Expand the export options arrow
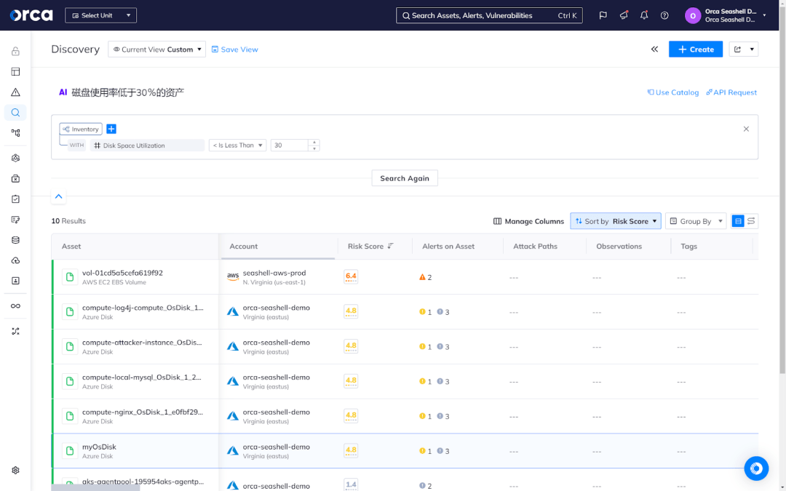The width and height of the screenshot is (786, 491). [x=752, y=49]
